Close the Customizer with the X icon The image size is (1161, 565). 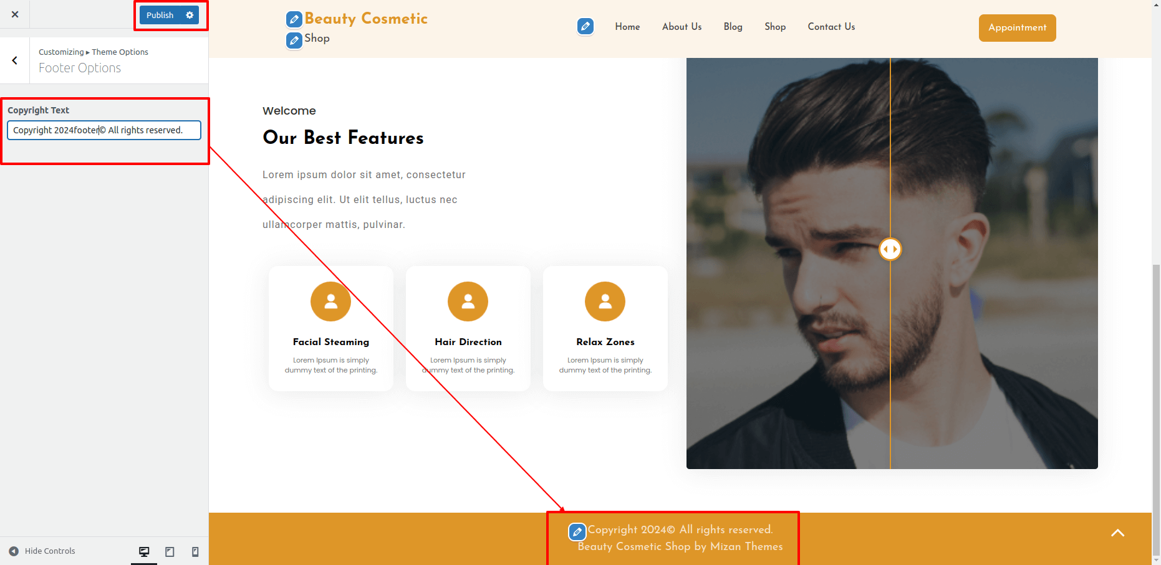pos(15,14)
